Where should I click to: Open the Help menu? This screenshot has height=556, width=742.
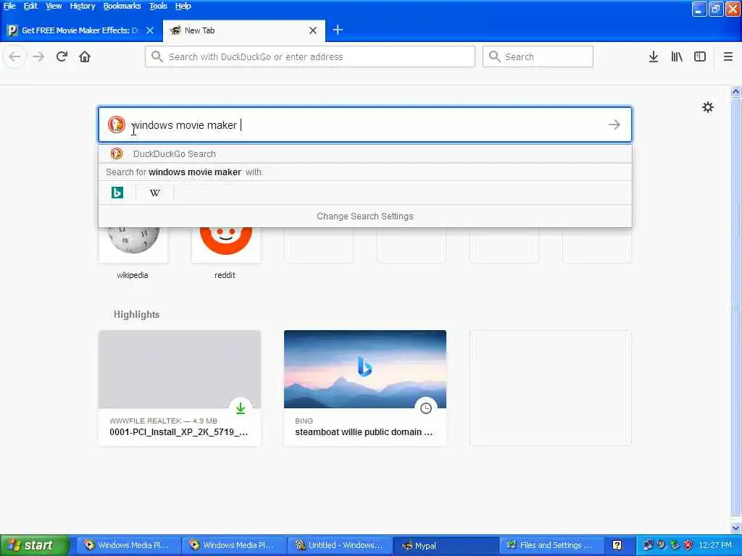[183, 6]
